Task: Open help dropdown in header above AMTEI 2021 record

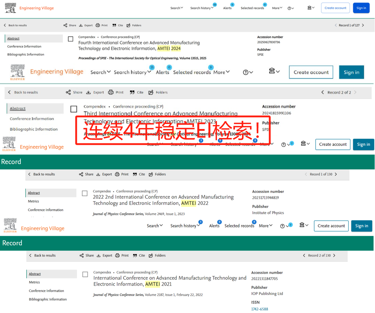Action: tap(284, 226)
